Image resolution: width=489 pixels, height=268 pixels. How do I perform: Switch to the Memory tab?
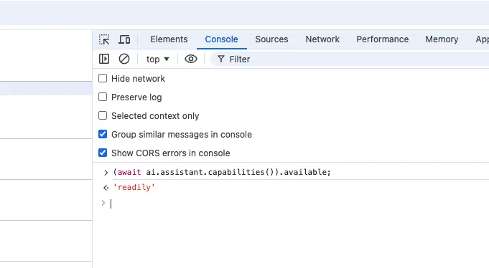(442, 39)
